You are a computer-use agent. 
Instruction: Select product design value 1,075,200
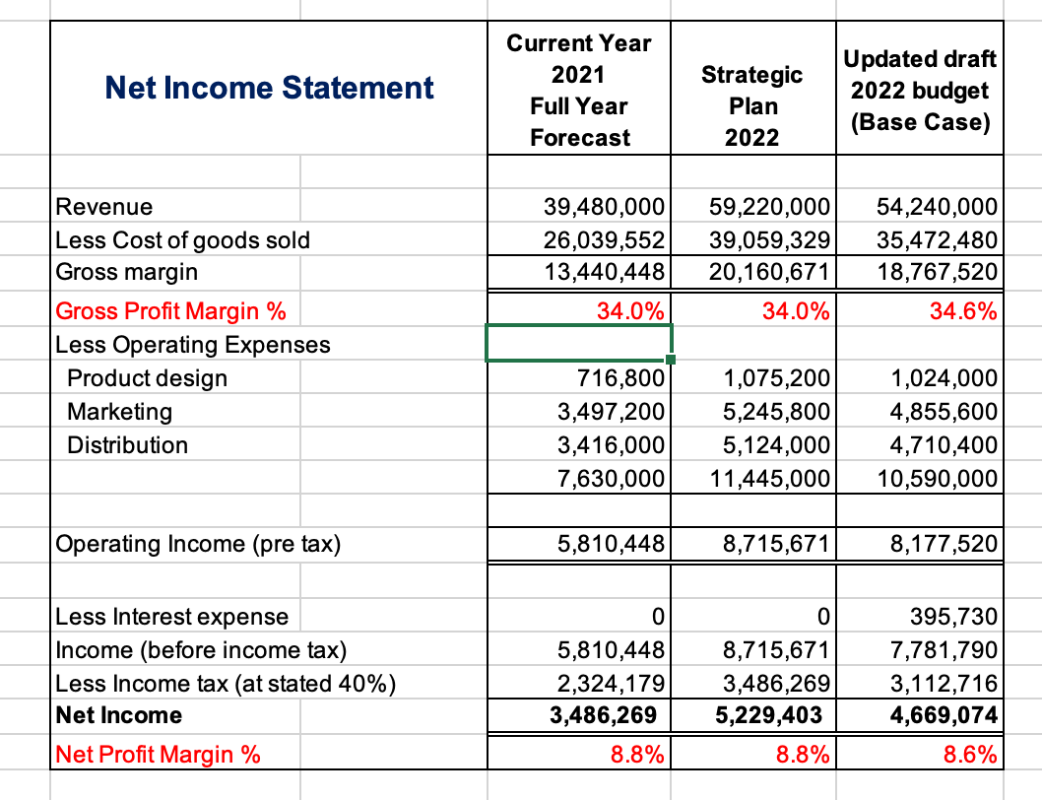[x=777, y=377]
